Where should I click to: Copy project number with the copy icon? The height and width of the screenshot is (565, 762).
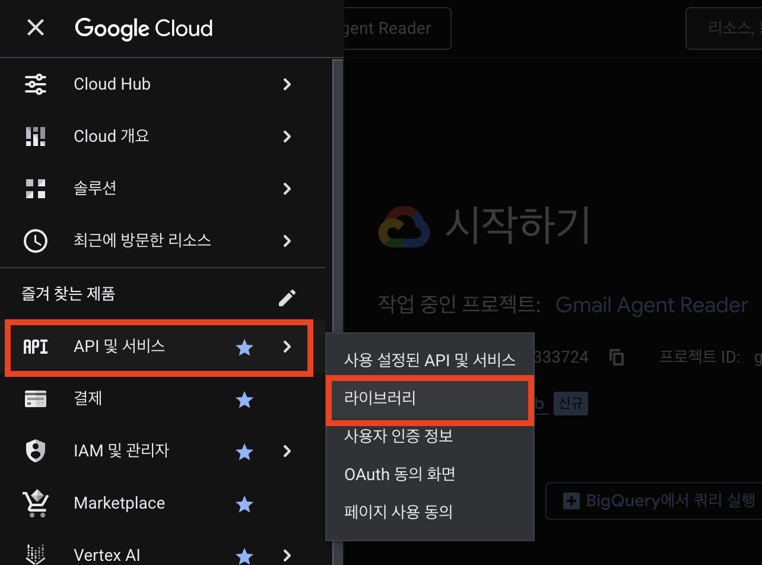tap(617, 357)
